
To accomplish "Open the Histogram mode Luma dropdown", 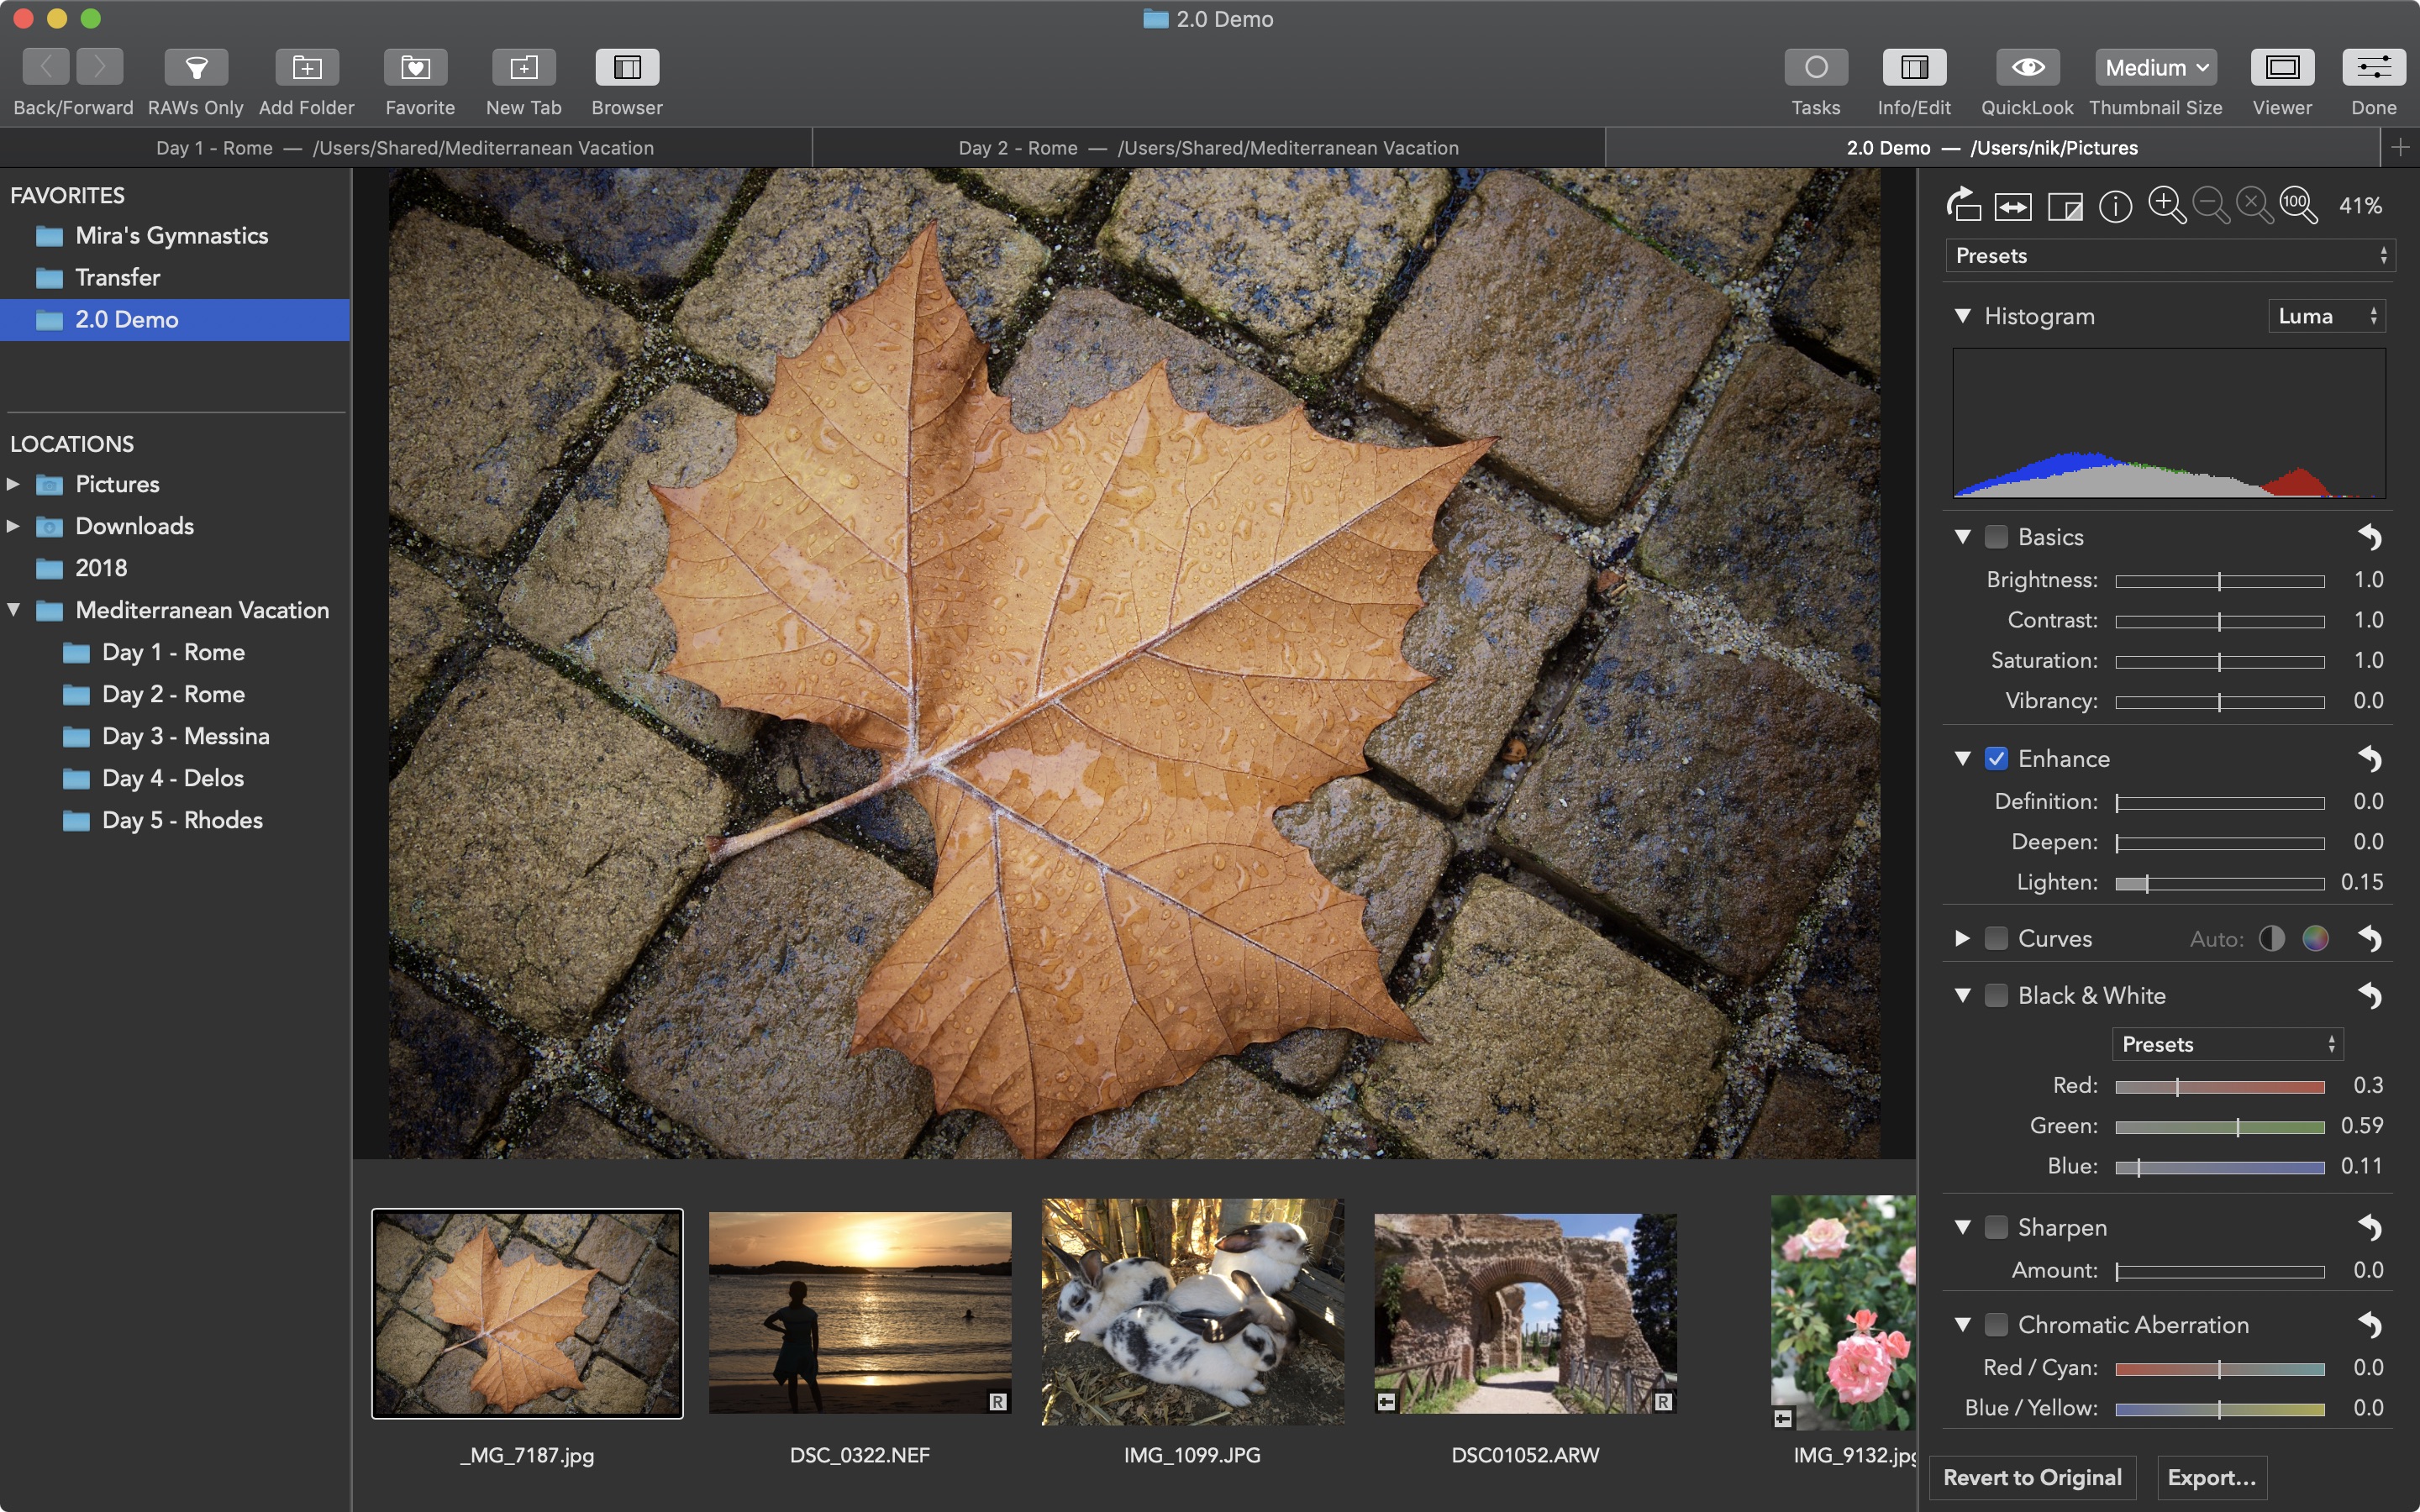I will click(2326, 315).
